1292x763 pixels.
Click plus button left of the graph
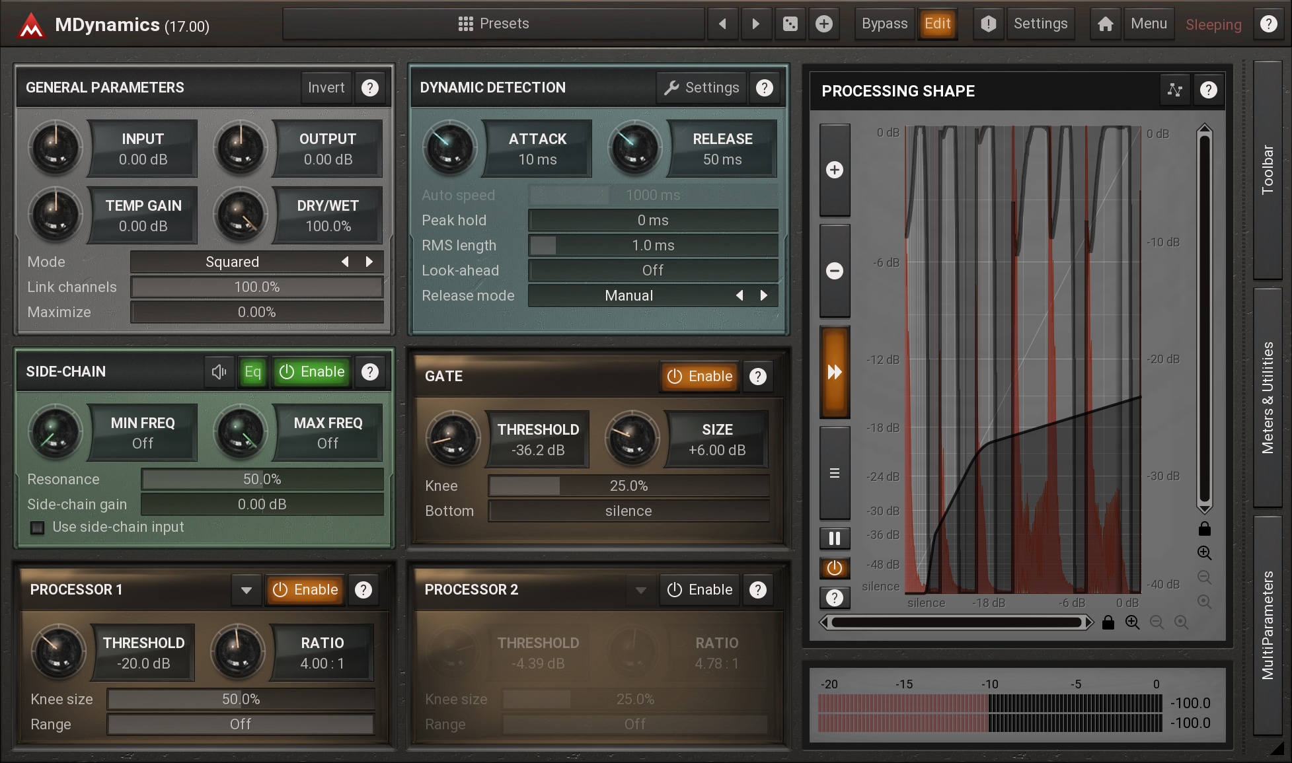pos(835,170)
